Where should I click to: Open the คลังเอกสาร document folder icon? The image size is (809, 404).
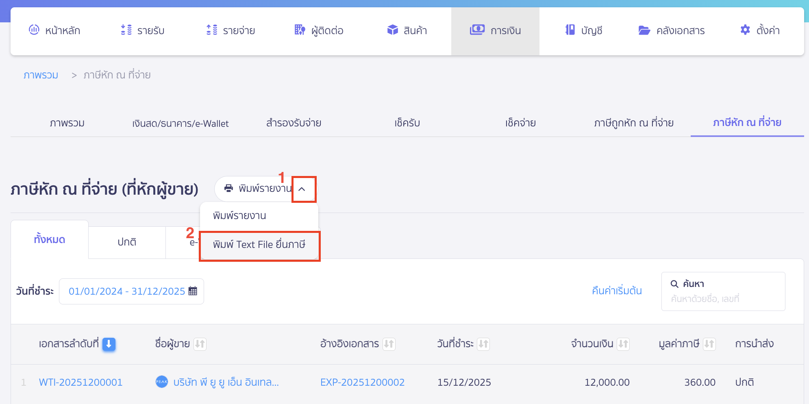tap(644, 30)
